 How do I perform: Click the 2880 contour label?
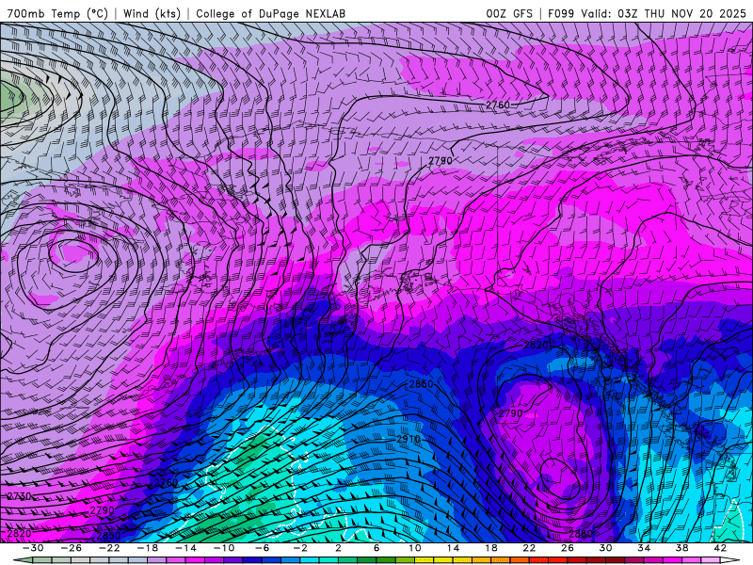point(581,534)
